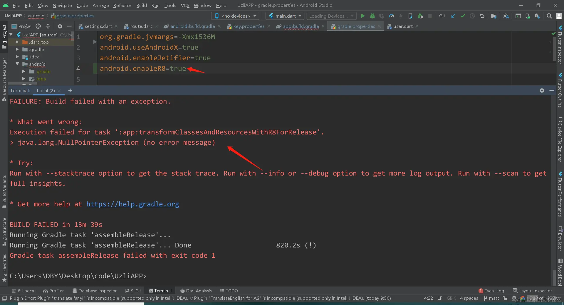This screenshot has width=564, height=305.
Task: Add a new terminal session with plus
Action: [70, 90]
